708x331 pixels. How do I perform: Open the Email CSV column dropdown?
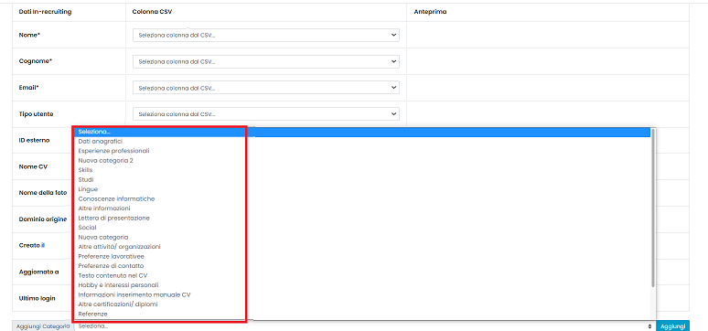tap(266, 88)
